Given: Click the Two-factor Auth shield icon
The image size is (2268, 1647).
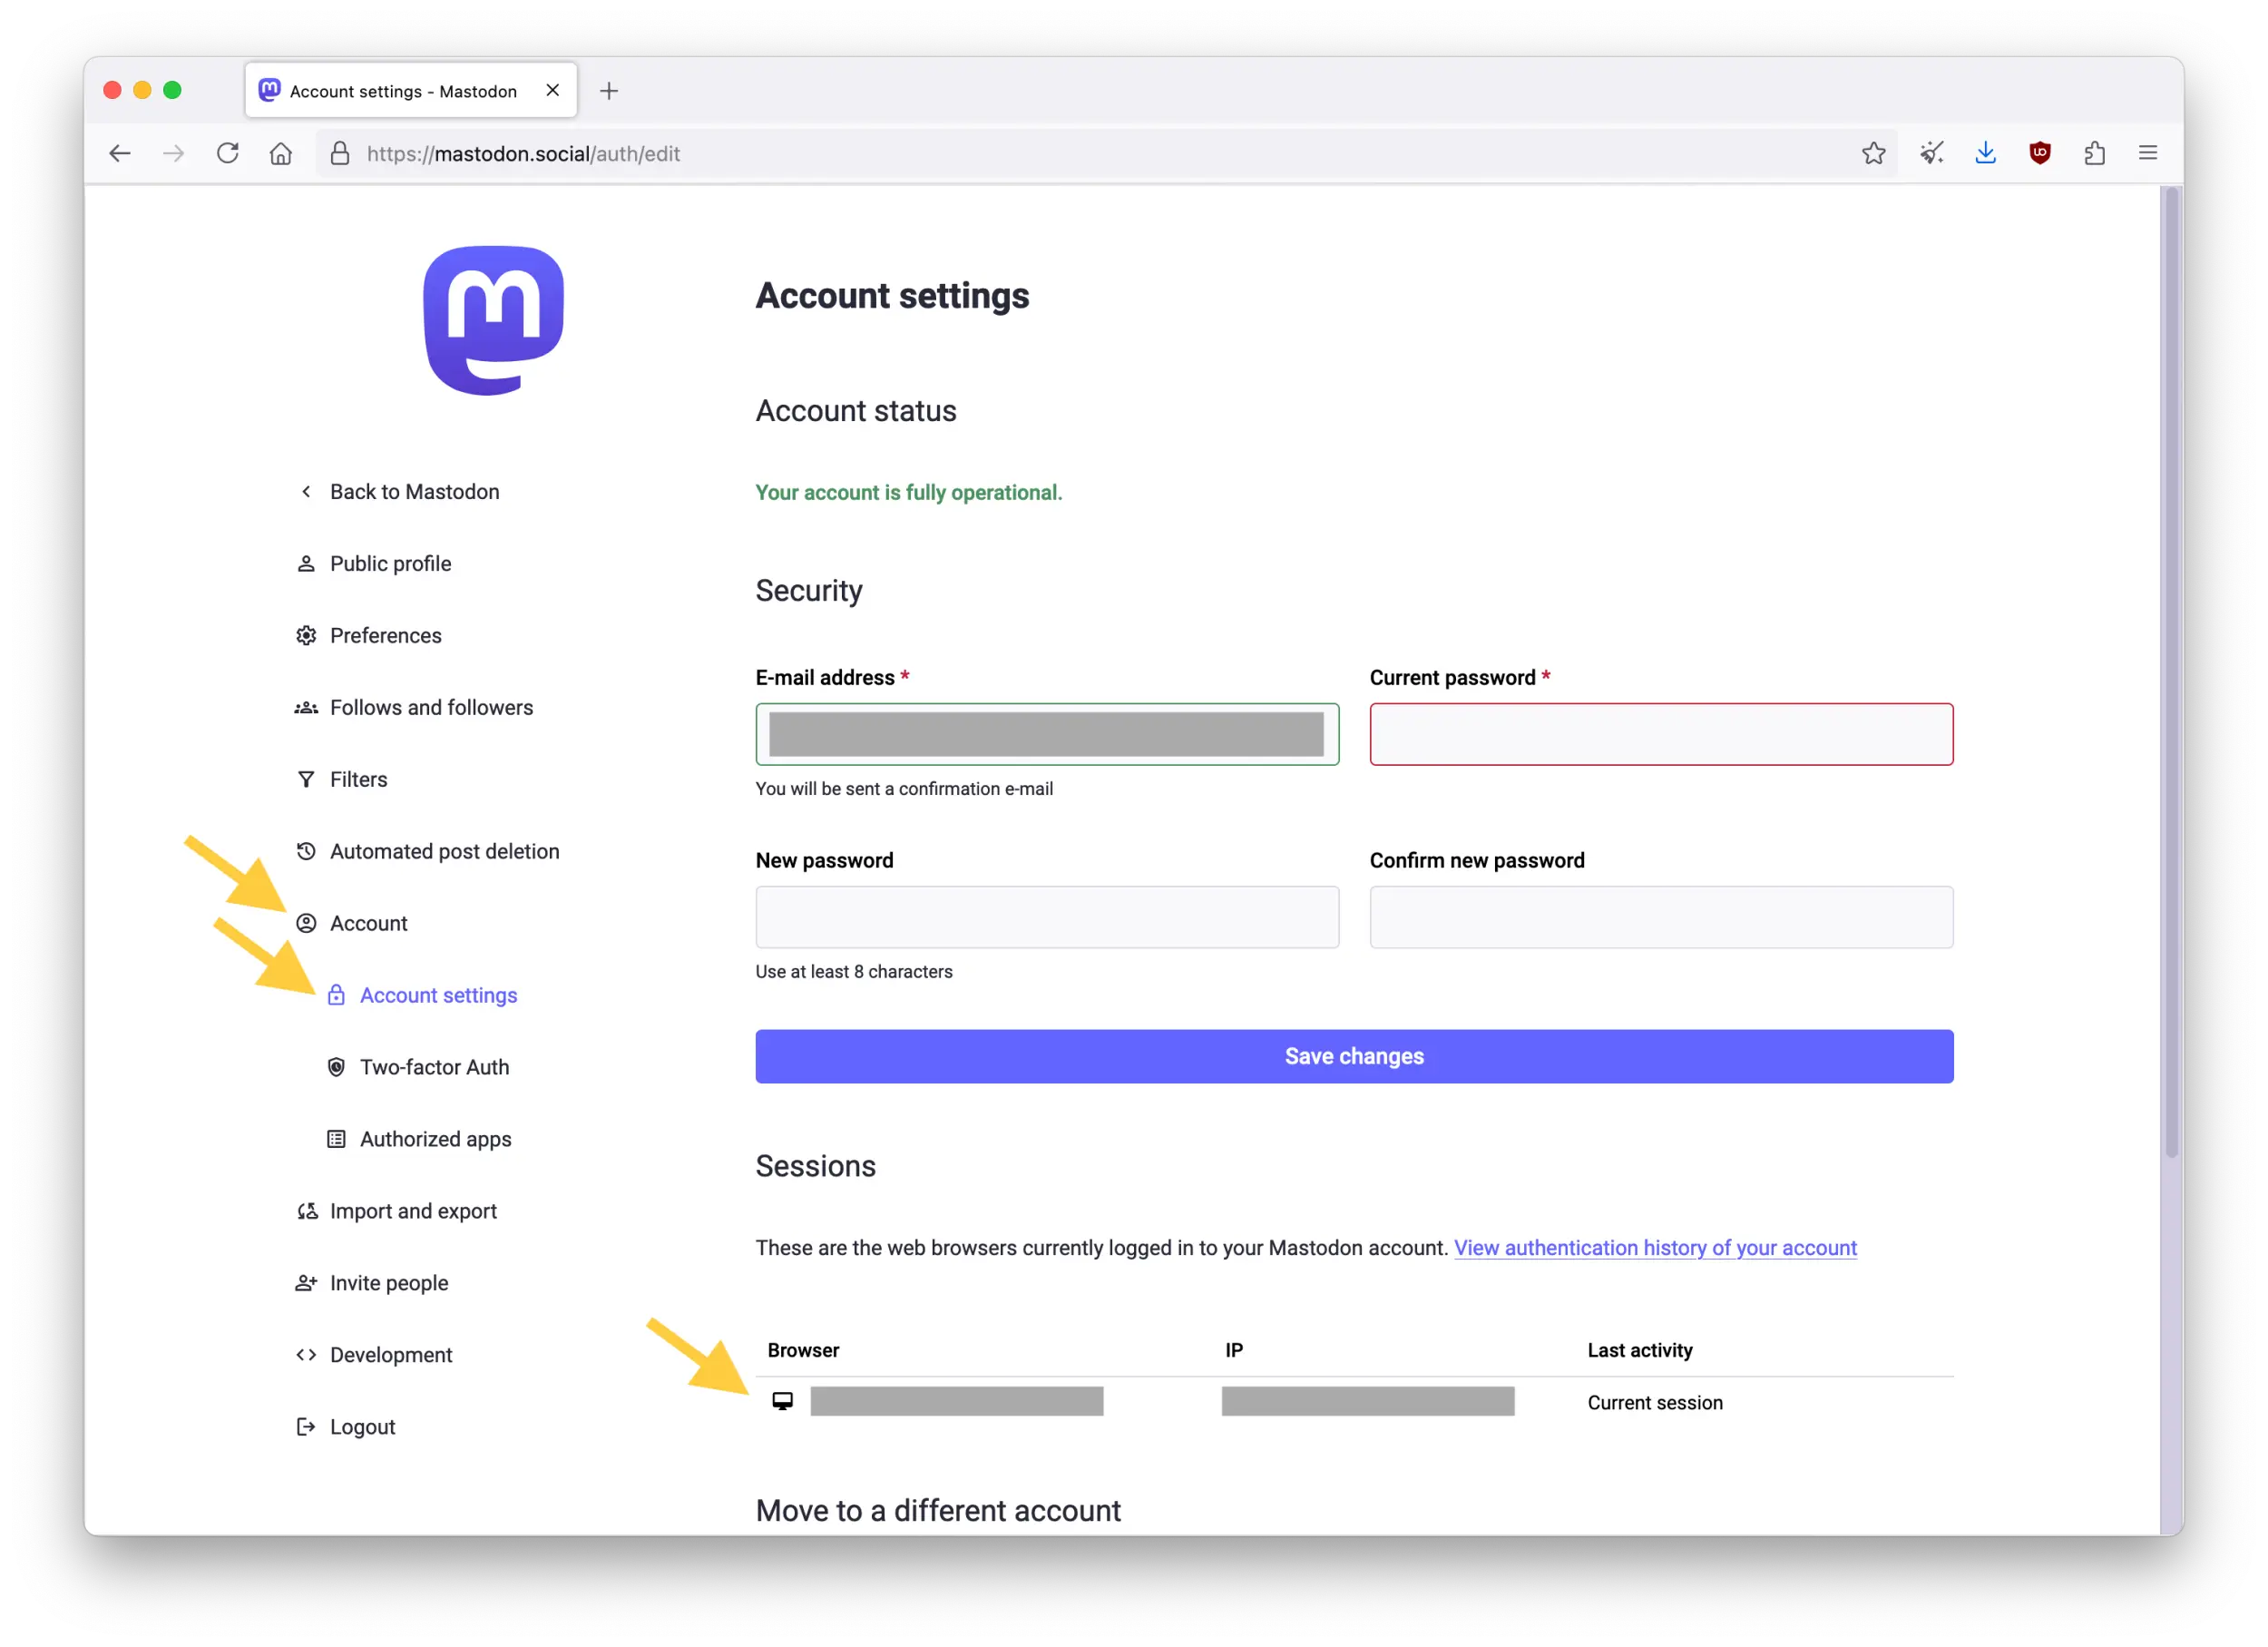Looking at the screenshot, I should pyautogui.click(x=337, y=1066).
